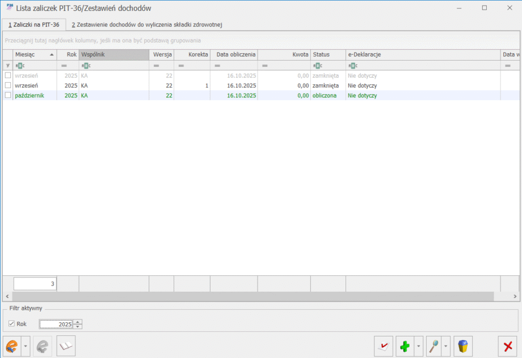The width and height of the screenshot is (522, 358).
Task: Click the greyed-out e-Deklaracje icon
Action: [x=42, y=346]
